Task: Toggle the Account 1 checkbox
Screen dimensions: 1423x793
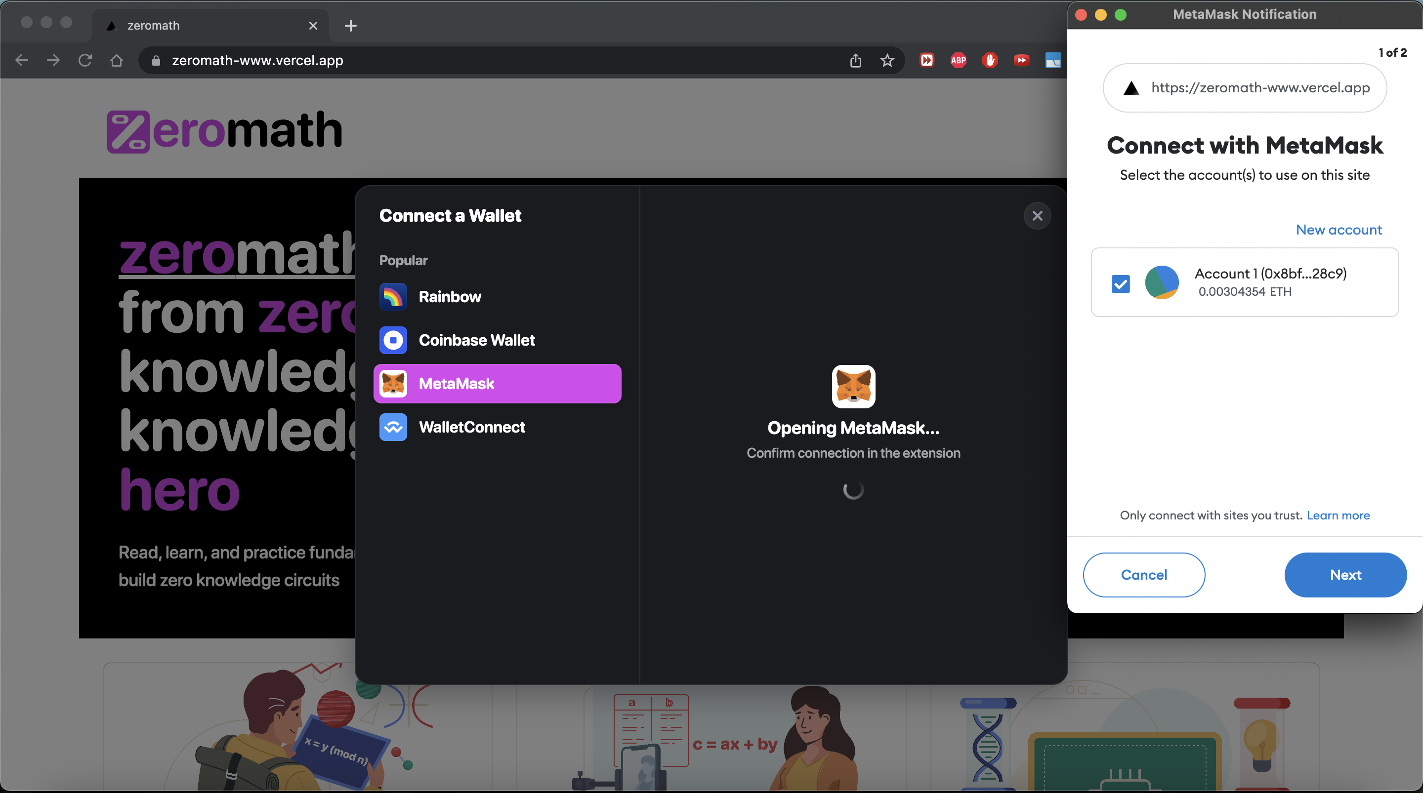Action: point(1120,284)
